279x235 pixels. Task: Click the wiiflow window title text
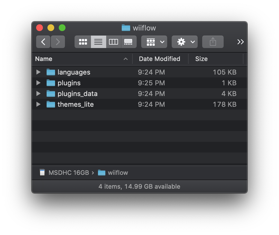(x=144, y=28)
